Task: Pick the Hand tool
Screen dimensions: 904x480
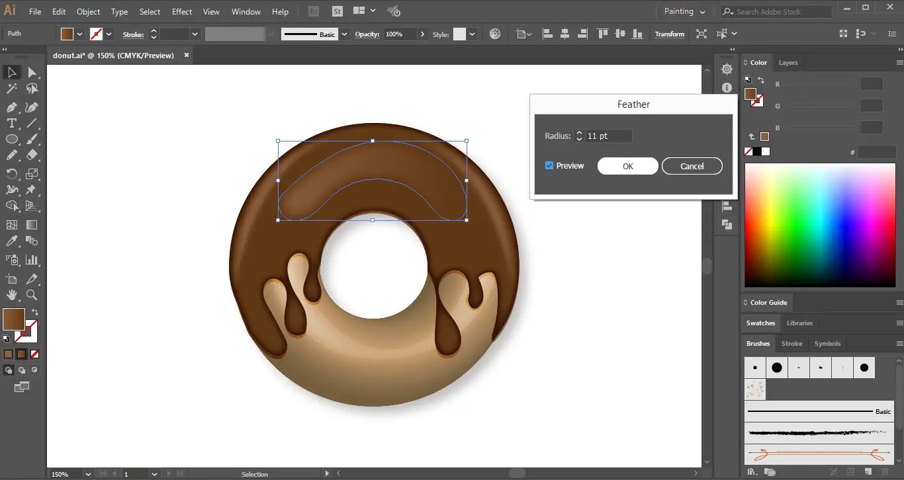Action: pyautogui.click(x=12, y=295)
